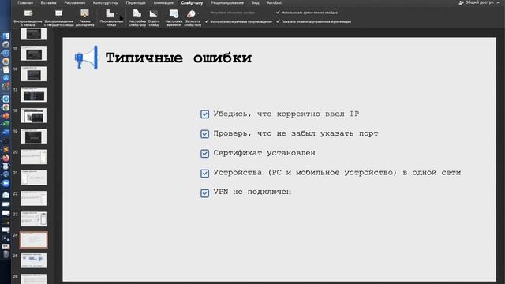The image size is (505, 284).
Task: Switch to the Конструктор tab
Action: [105, 2]
